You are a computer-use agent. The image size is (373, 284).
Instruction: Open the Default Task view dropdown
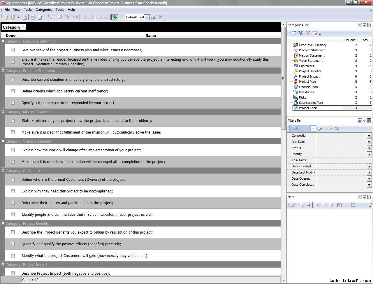[x=147, y=17]
